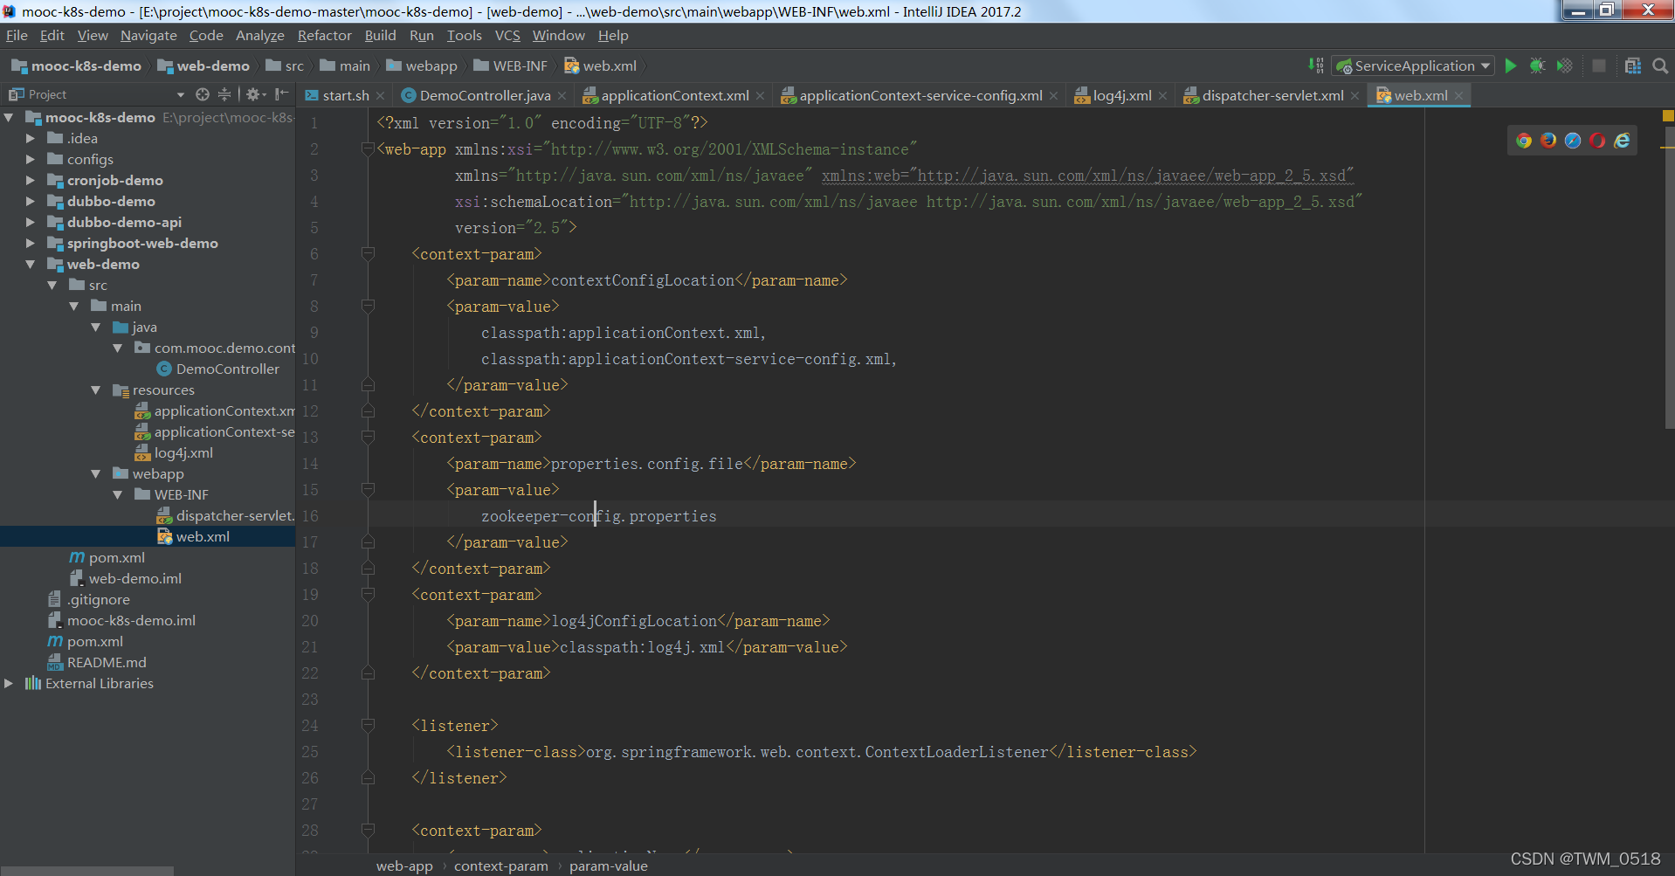The height and width of the screenshot is (876, 1675).
Task: Collapse the web-demo module
Action: click(x=31, y=264)
